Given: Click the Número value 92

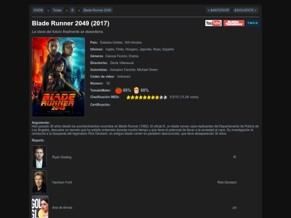Looking at the screenshot, I should point(108,83).
